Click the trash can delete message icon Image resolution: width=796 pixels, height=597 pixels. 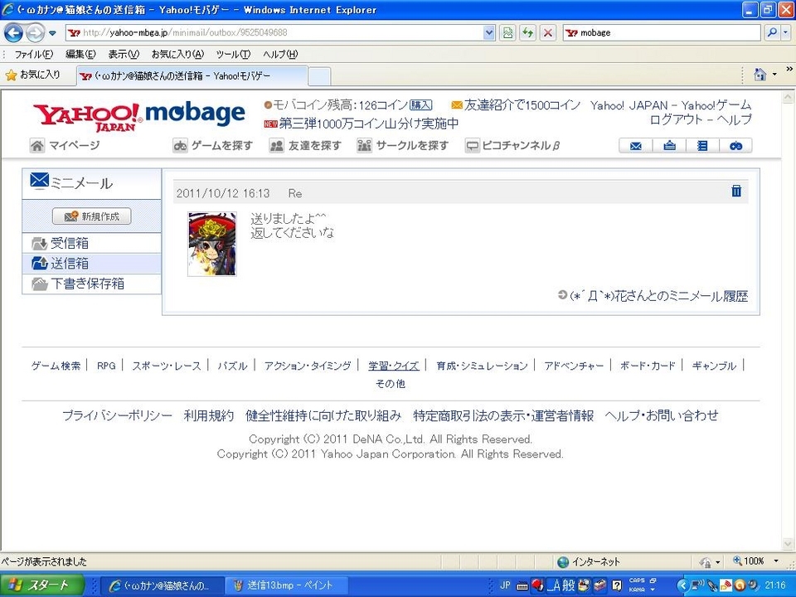pyautogui.click(x=736, y=191)
